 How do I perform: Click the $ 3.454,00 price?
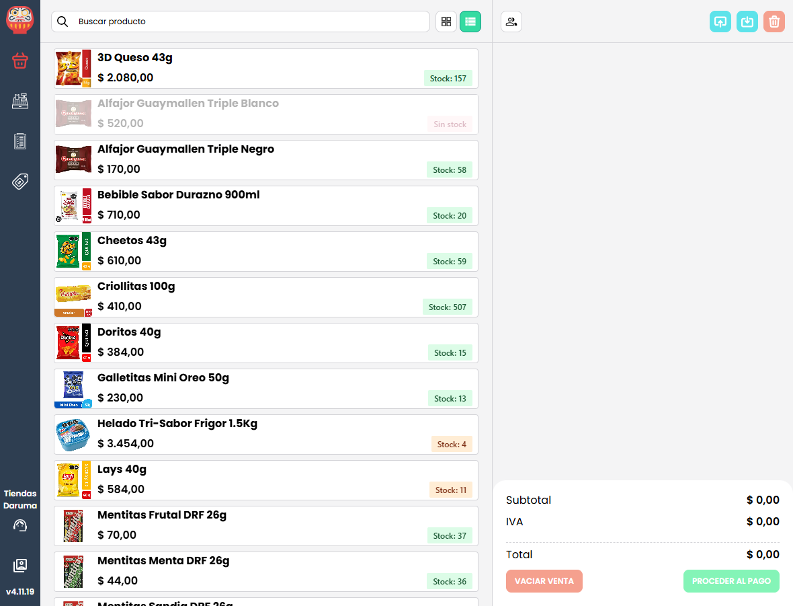pos(126,443)
